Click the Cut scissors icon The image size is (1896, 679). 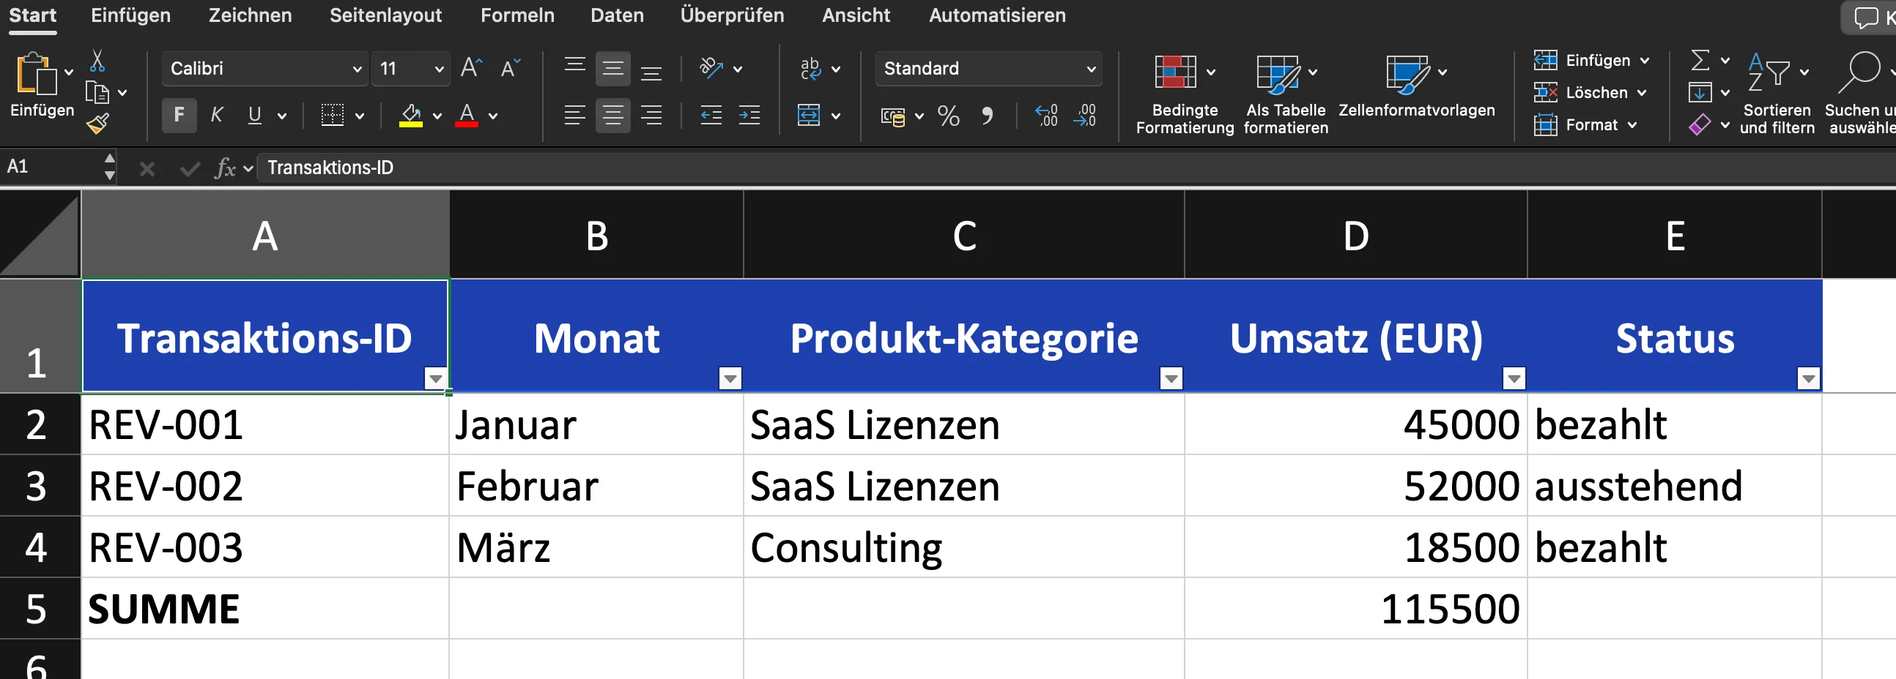(98, 59)
